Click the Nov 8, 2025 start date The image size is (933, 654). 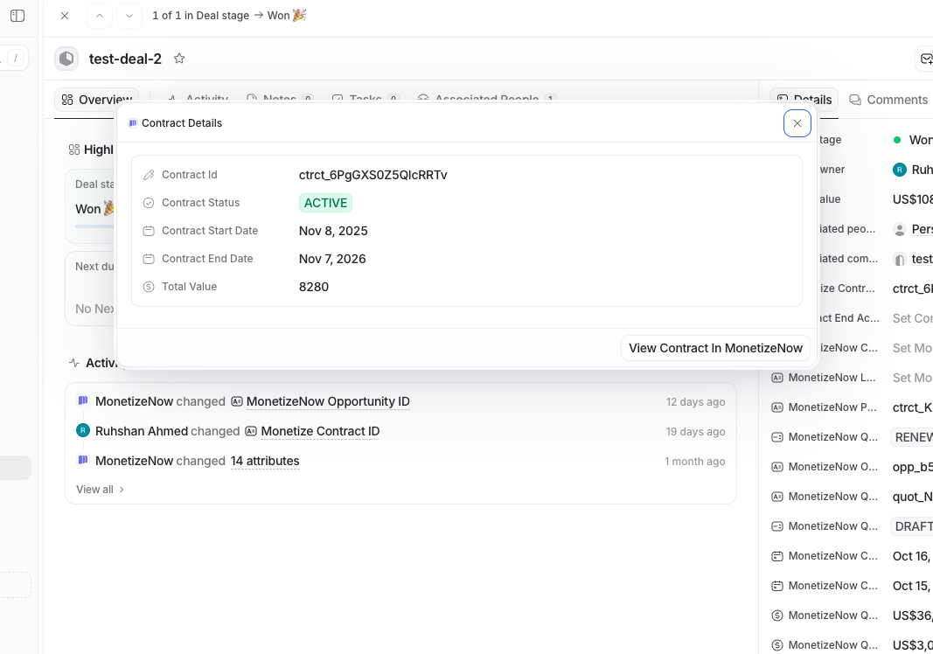click(333, 231)
